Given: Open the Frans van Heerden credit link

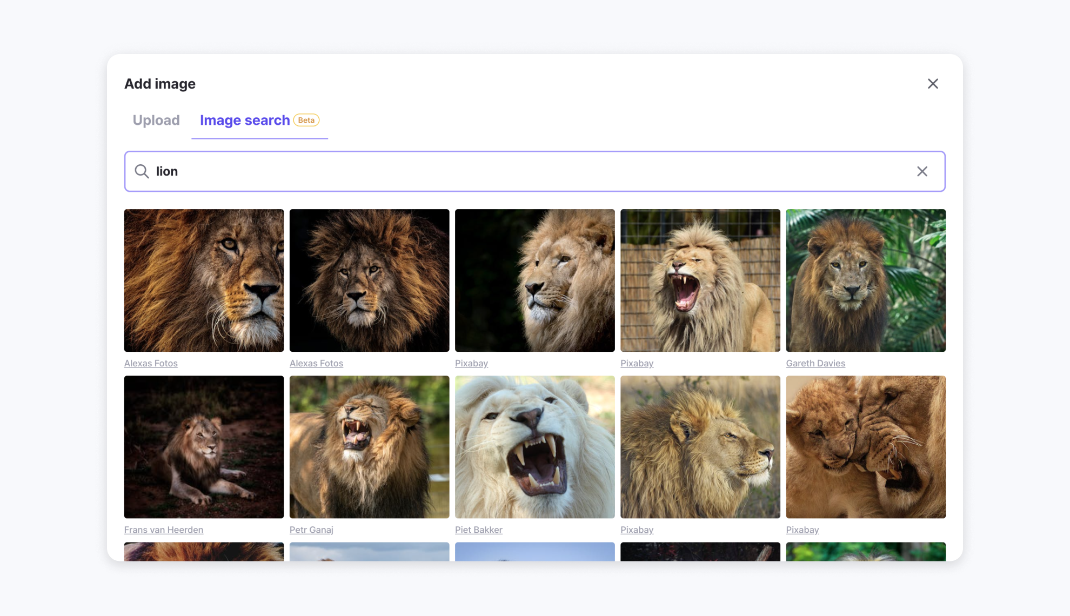Looking at the screenshot, I should click(164, 530).
